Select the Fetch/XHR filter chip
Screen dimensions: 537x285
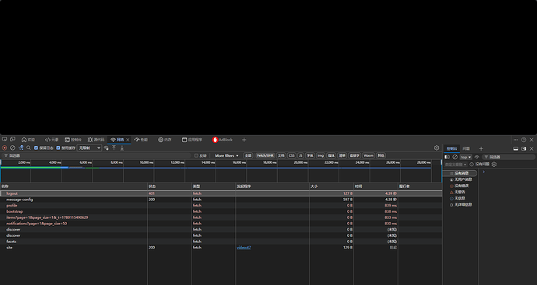(x=265, y=155)
